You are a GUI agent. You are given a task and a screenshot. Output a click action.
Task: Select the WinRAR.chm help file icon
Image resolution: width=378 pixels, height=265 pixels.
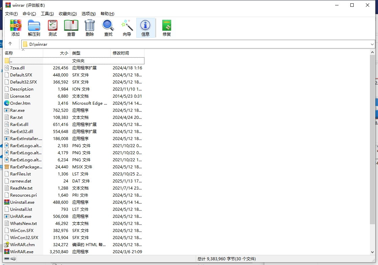coord(7,244)
